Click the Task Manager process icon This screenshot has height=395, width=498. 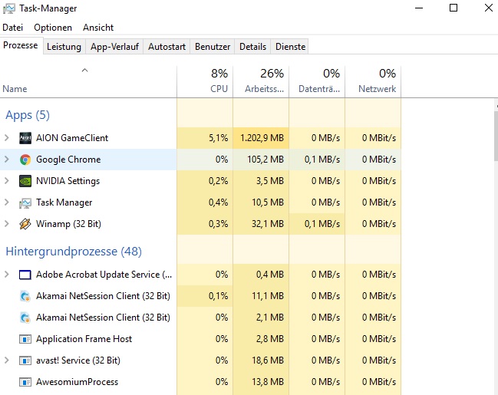tap(25, 202)
